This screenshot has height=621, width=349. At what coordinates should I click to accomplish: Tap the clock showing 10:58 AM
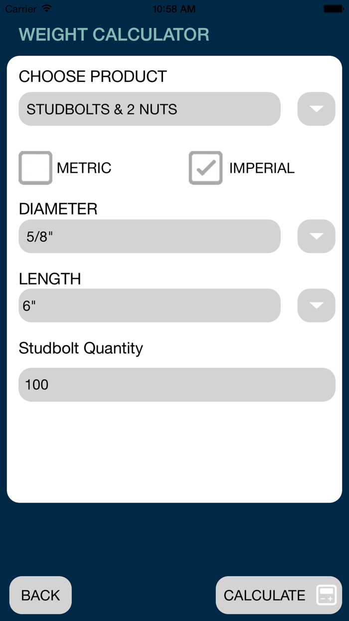point(174,8)
